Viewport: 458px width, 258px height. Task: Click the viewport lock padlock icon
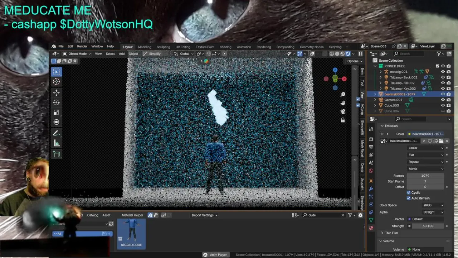[343, 120]
